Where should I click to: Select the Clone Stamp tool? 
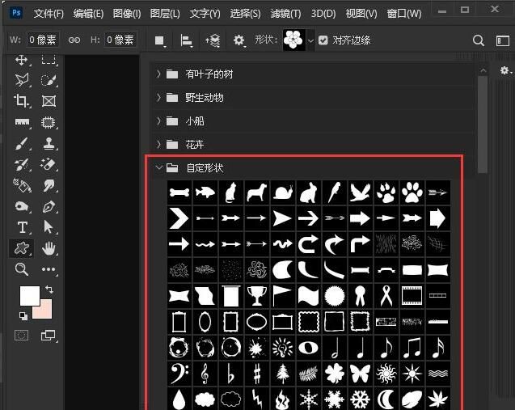tap(49, 143)
